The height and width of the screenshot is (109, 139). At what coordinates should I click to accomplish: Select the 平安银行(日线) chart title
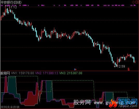[11, 2]
